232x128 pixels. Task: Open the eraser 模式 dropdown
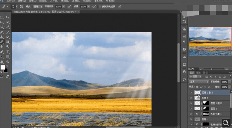38,7
